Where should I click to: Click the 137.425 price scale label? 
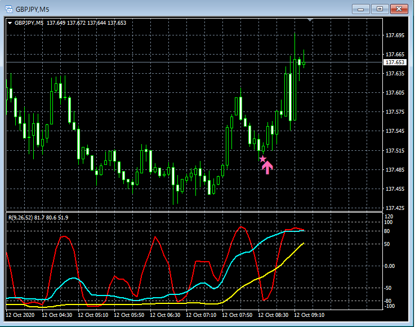coord(395,208)
